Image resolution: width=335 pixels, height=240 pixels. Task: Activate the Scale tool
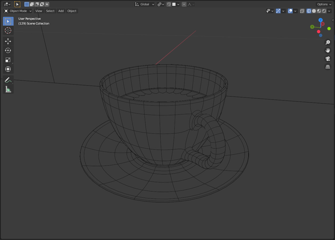pos(8,60)
